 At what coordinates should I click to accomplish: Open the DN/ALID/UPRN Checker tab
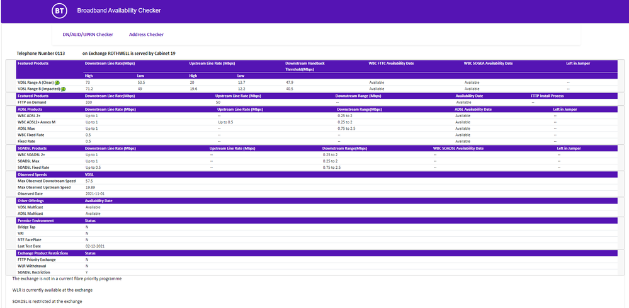tap(88, 34)
